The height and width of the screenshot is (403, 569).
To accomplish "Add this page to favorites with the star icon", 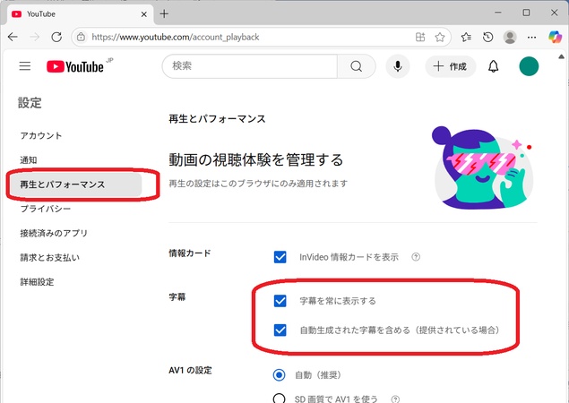I will pos(440,37).
